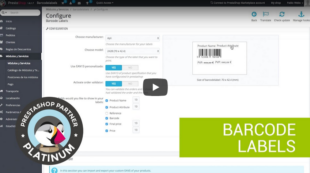Click the Check update refresh icon
Viewport: 310px width, 173px height.
tap(282, 14)
